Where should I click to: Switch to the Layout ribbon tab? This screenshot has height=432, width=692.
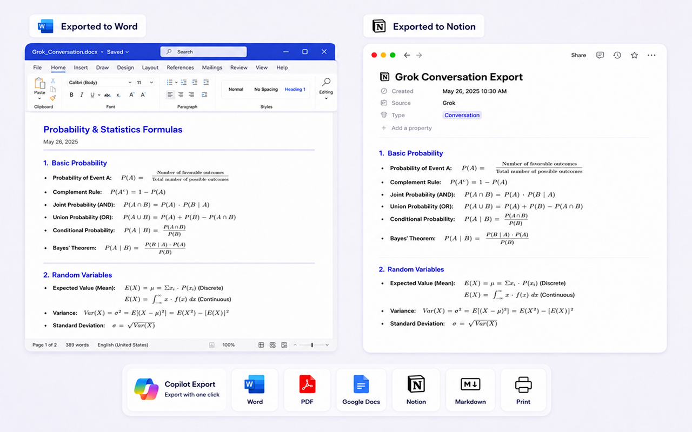tap(150, 67)
